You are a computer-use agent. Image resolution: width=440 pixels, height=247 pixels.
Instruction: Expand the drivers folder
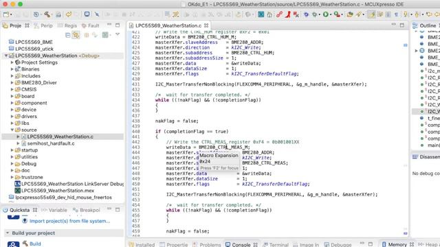pyautogui.click(x=12, y=117)
